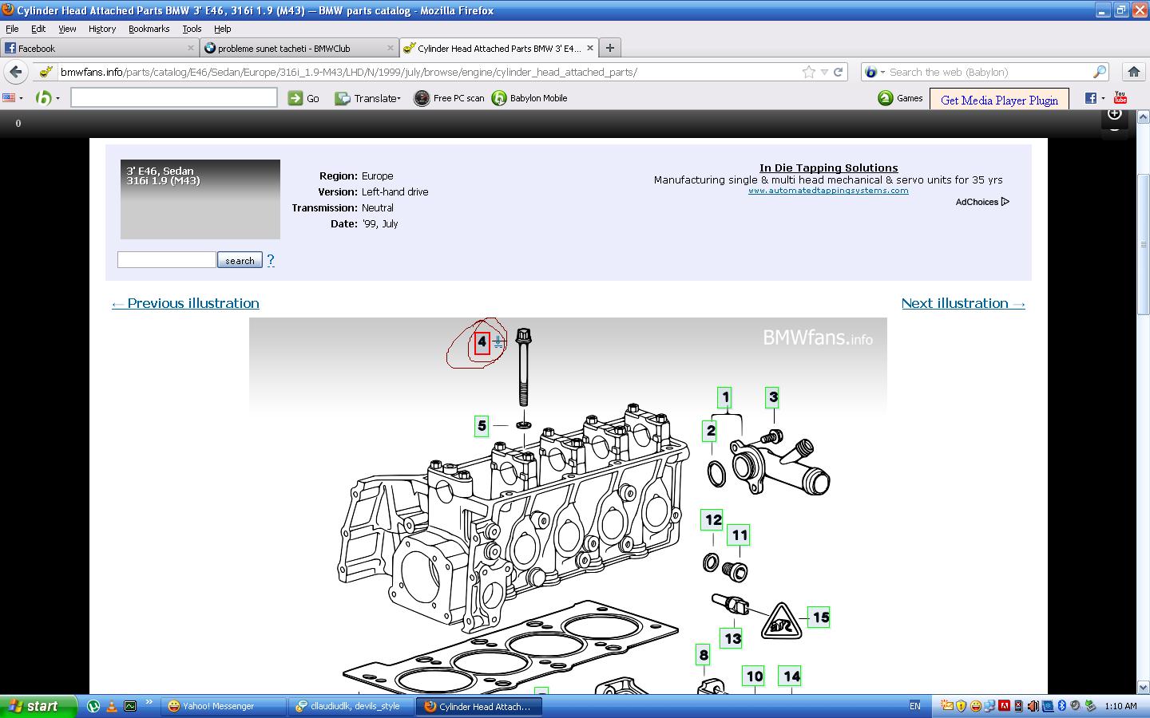Visit www.automatedtappingsystems.com link
This screenshot has width=1150, height=718.
click(x=828, y=191)
